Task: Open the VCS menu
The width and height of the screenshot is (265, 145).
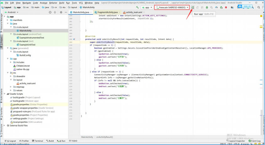Action: click(x=81, y=3)
